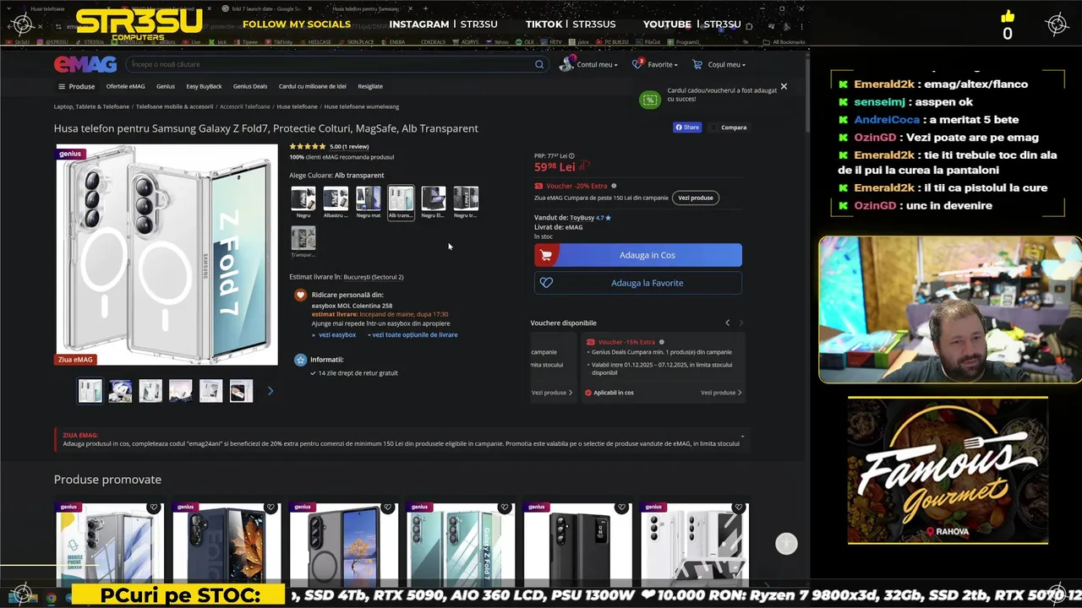The width and height of the screenshot is (1082, 608).
Task: Change delivery location București (Sectorul 2)
Action: coord(374,277)
